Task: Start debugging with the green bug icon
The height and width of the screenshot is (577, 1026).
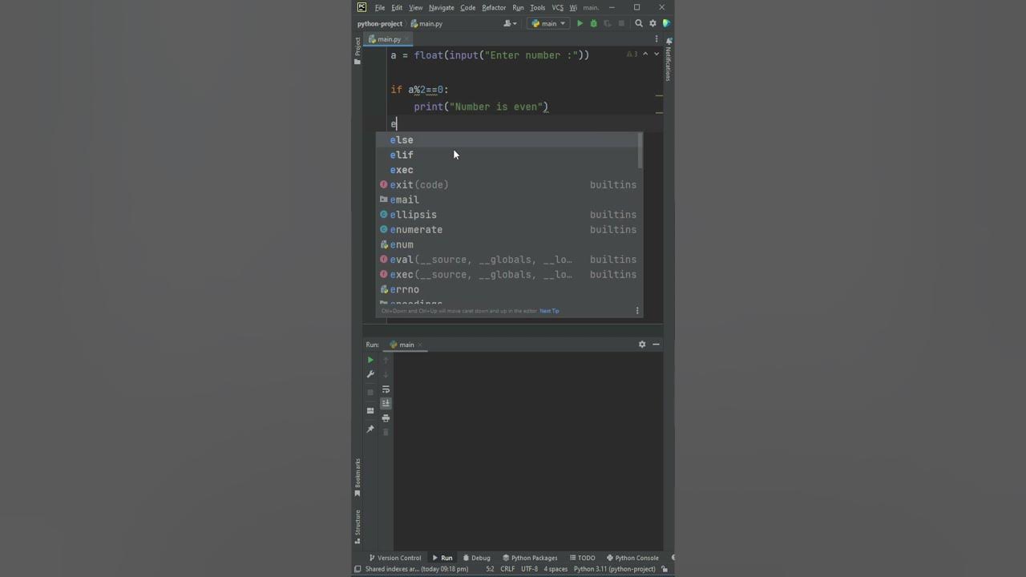Action: click(x=593, y=23)
